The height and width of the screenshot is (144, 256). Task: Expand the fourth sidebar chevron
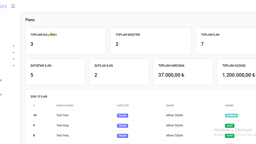click(x=14, y=66)
